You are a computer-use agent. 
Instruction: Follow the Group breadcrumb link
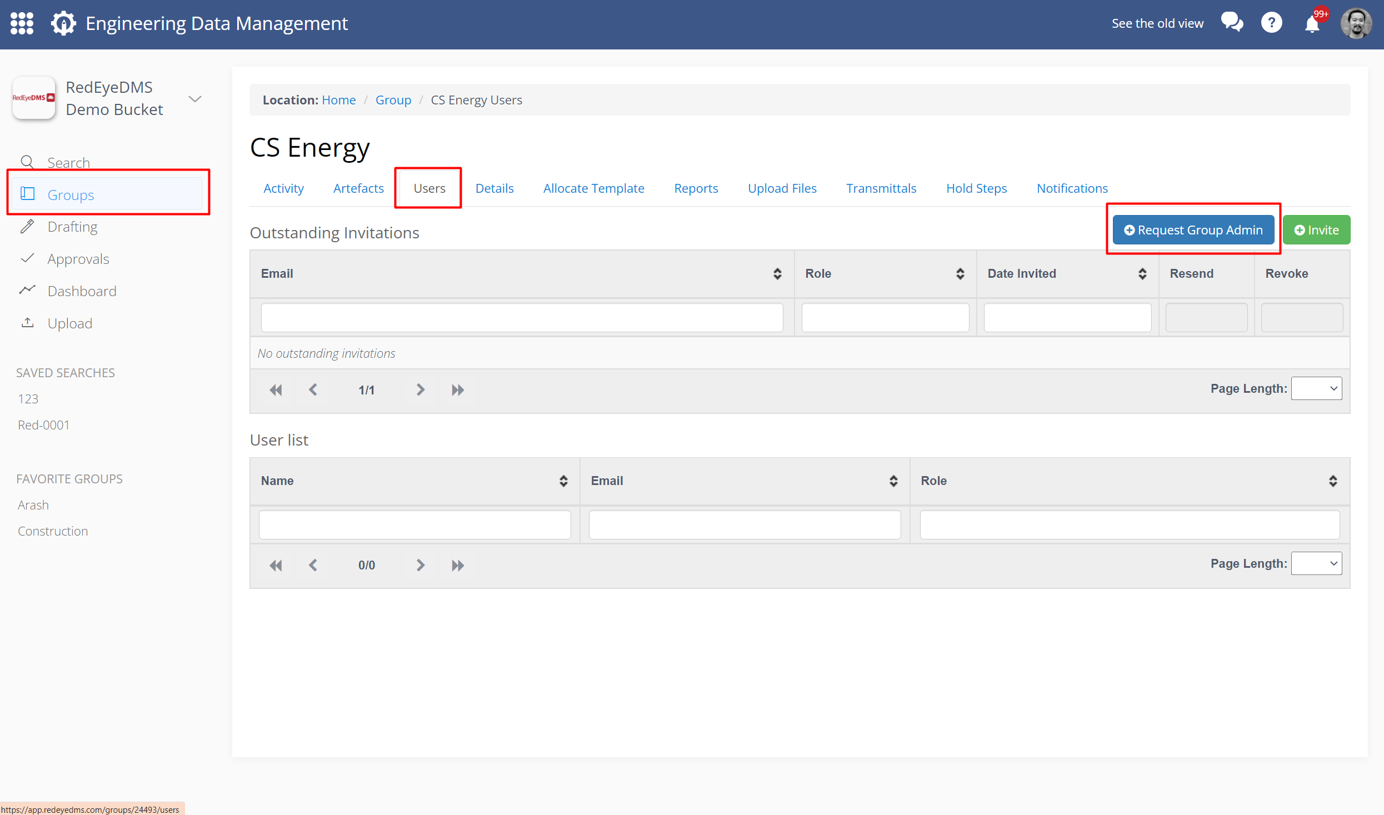coord(393,100)
